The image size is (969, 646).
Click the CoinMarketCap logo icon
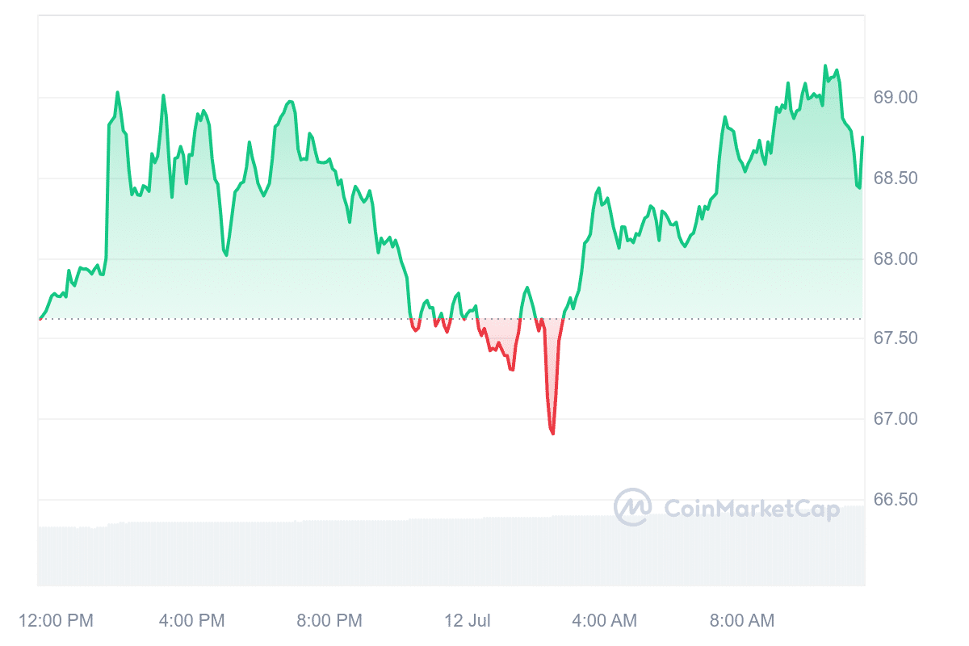pyautogui.click(x=632, y=507)
